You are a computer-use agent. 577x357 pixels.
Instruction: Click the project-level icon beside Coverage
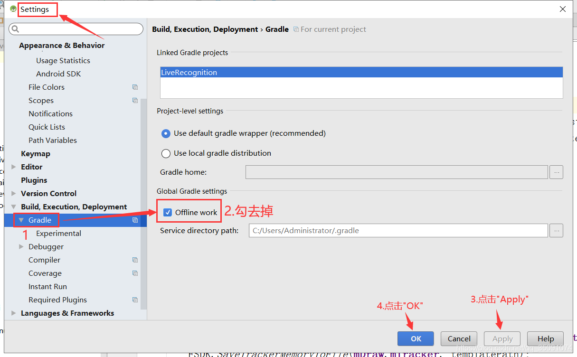coord(135,273)
